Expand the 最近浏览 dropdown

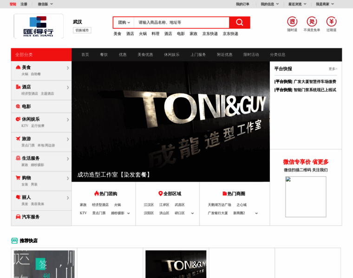(x=297, y=4)
